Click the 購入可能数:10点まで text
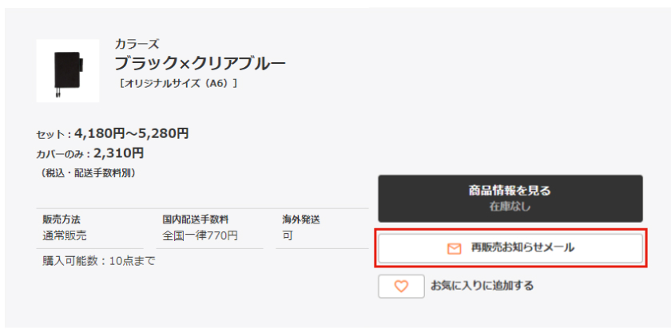The height and width of the screenshot is (336, 671). 99,261
